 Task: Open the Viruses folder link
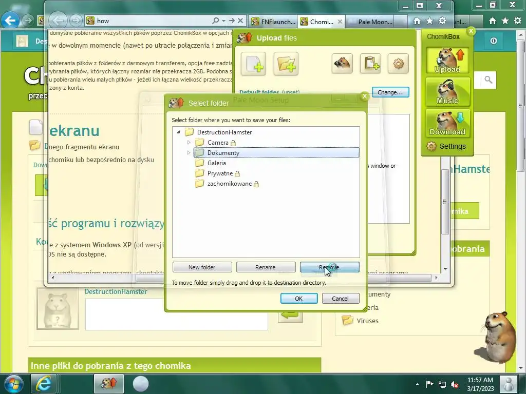(x=367, y=321)
